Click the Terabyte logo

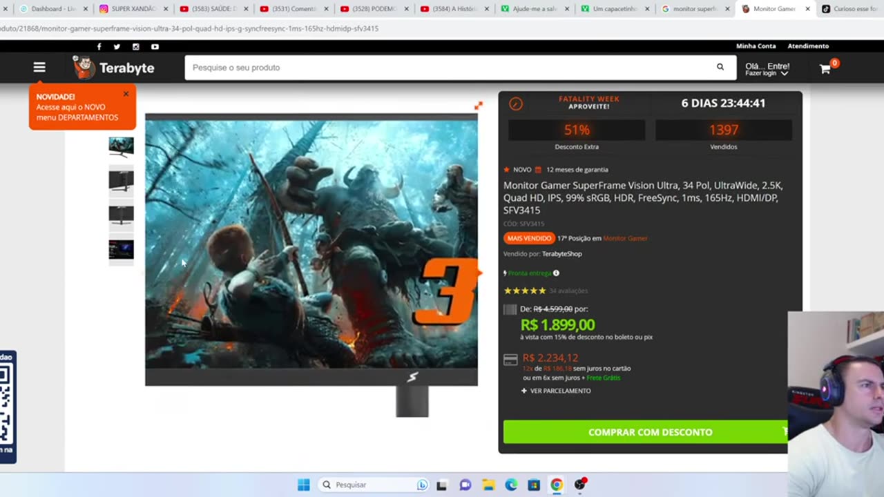tap(114, 67)
